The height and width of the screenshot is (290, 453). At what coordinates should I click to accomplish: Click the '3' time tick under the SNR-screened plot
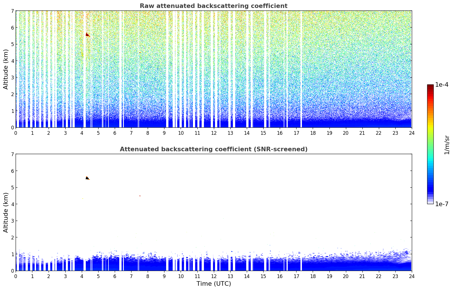pos(65,276)
